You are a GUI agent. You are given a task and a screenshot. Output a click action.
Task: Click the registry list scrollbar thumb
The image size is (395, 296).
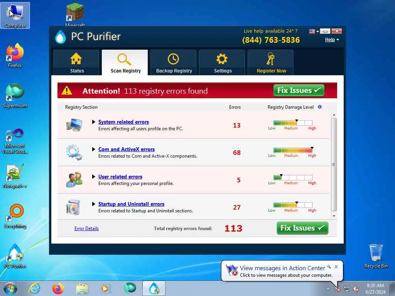click(334, 165)
